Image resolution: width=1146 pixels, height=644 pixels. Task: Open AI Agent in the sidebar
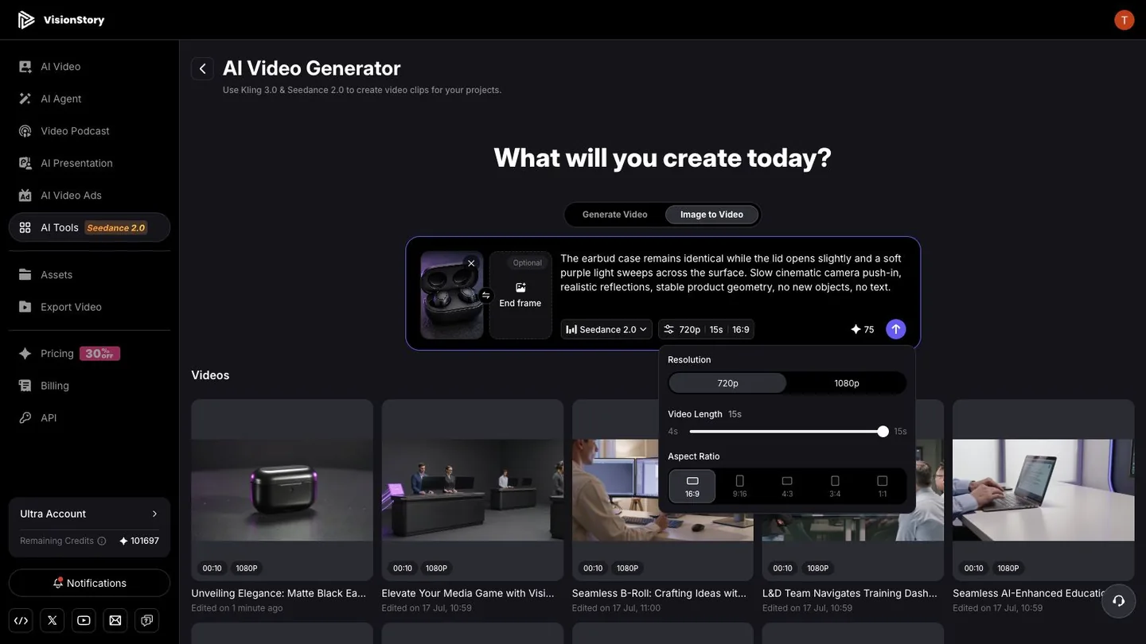[x=89, y=99]
